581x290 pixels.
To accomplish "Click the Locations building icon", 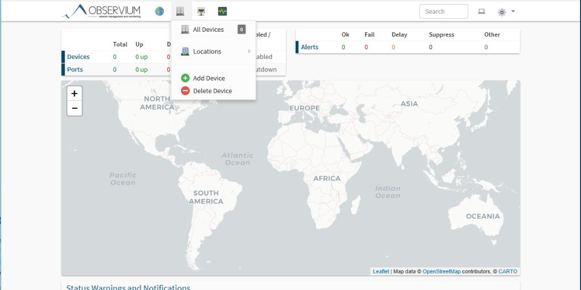I will 185,52.
